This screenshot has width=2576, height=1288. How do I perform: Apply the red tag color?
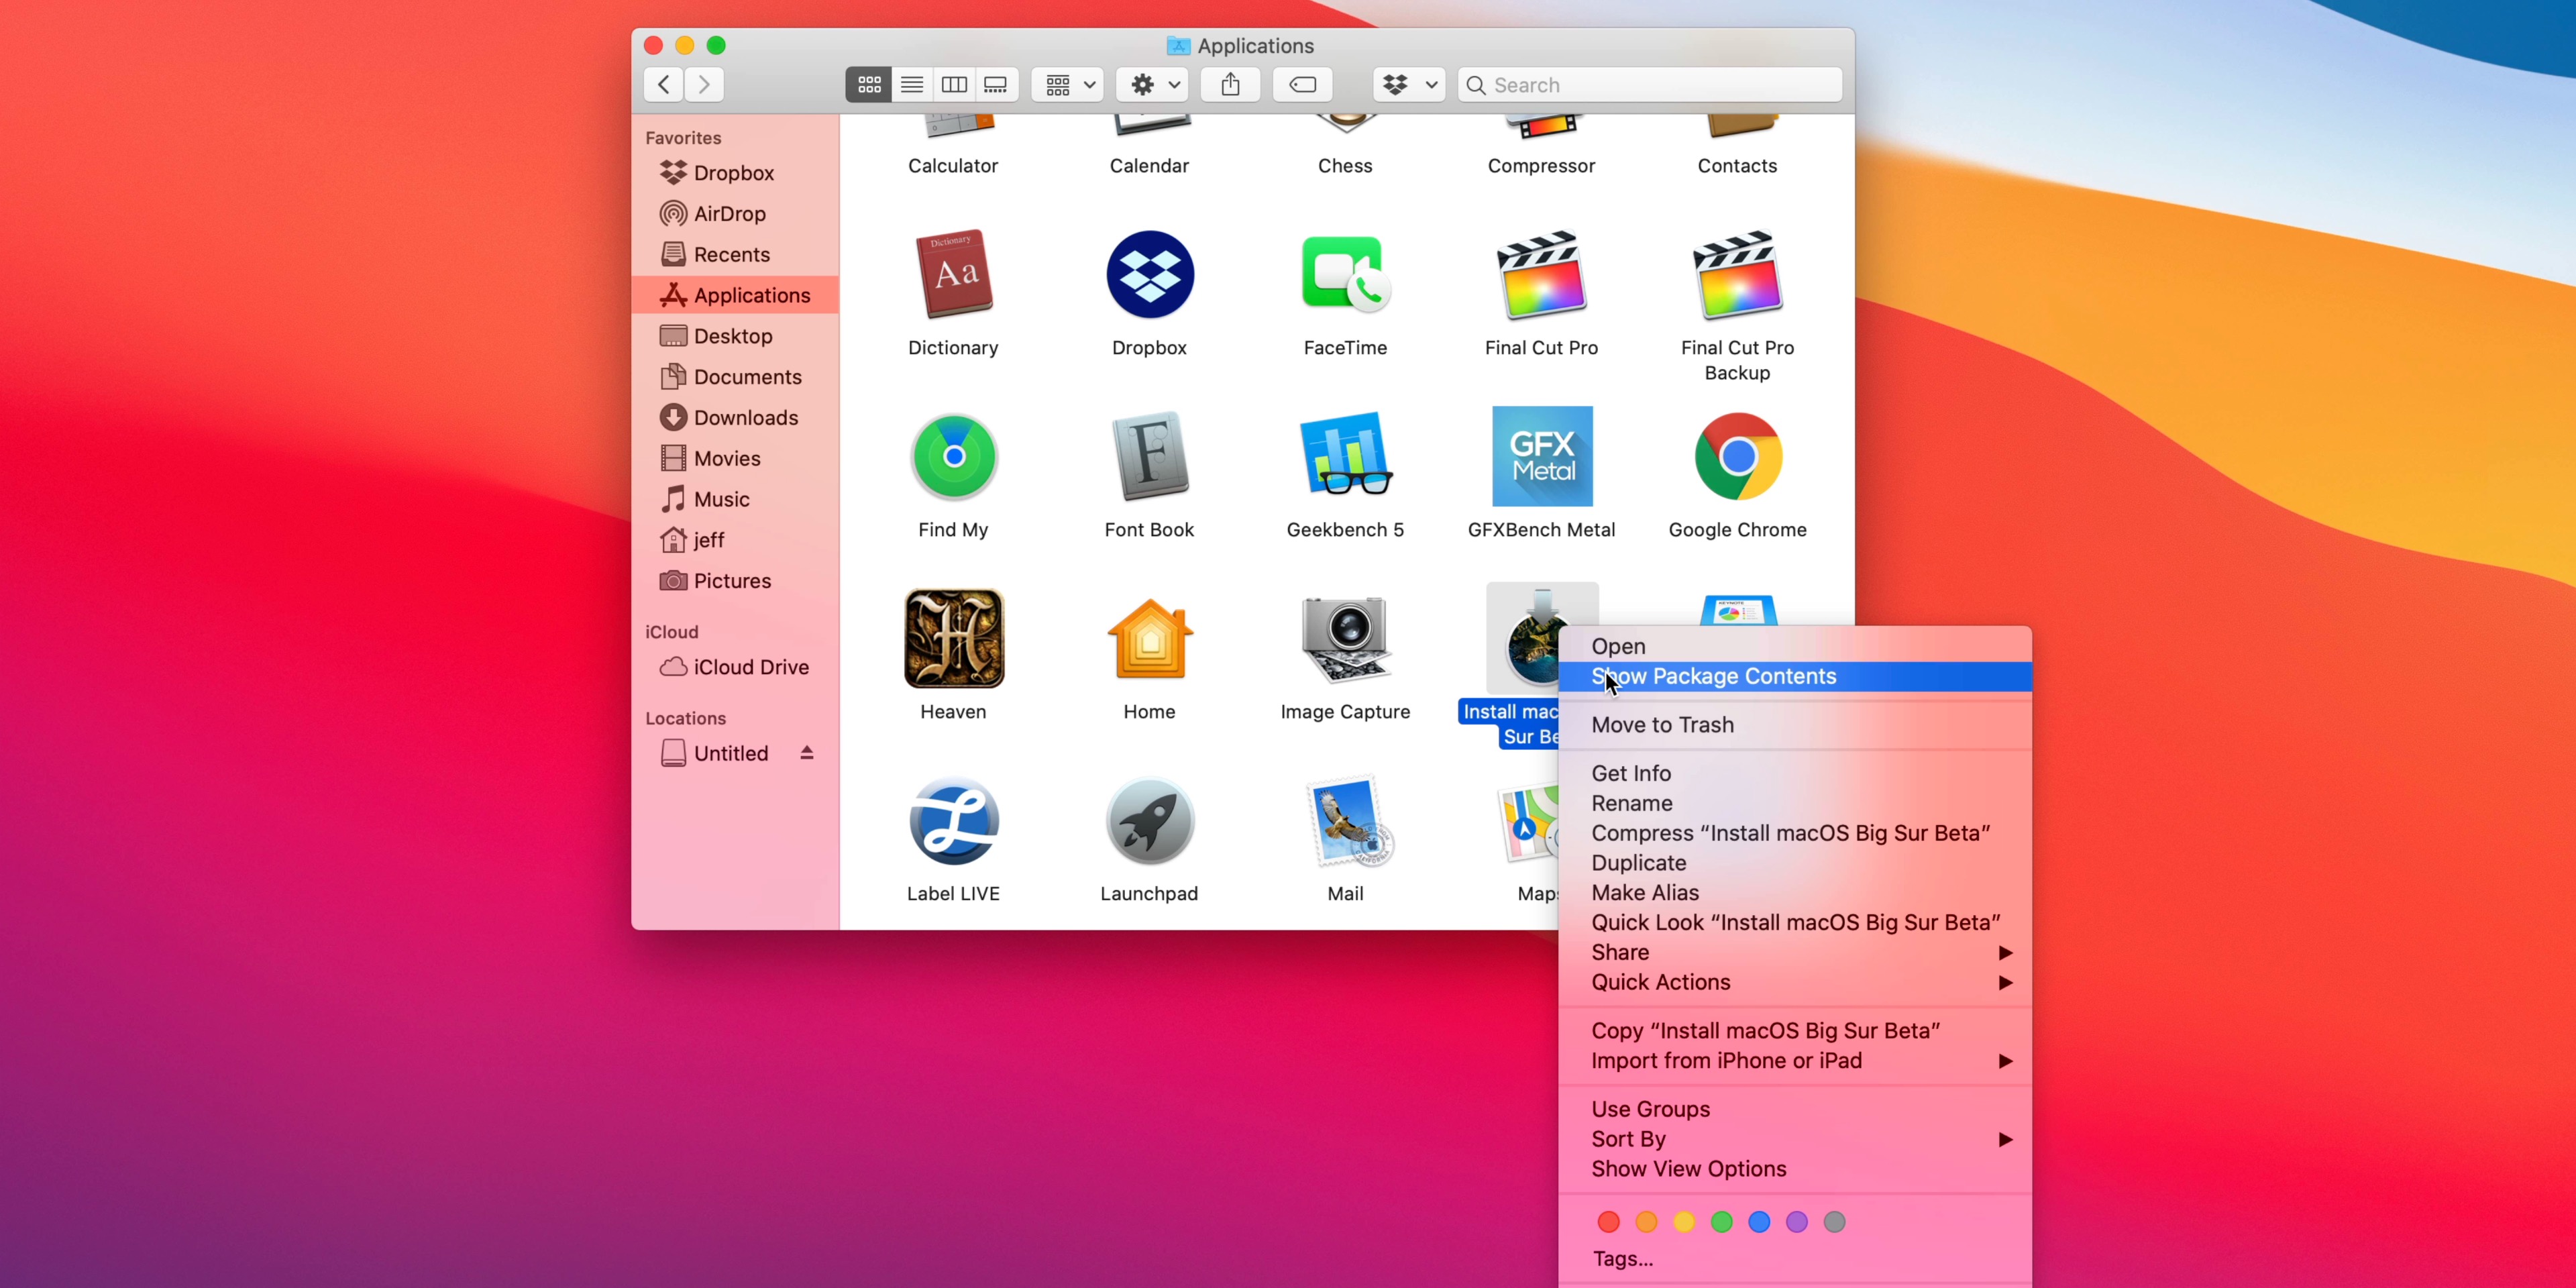coord(1608,1221)
